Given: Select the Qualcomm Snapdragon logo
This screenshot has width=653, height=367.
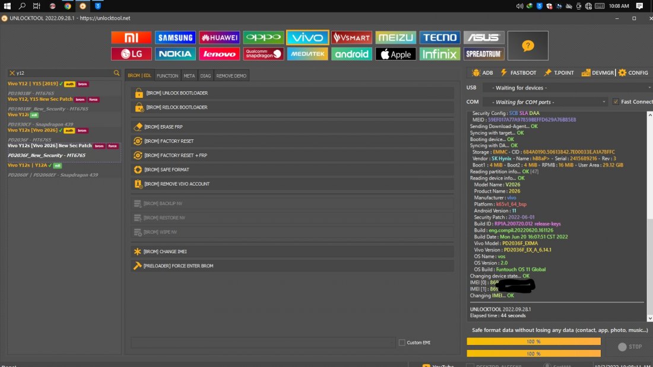Looking at the screenshot, I should pyautogui.click(x=264, y=54).
